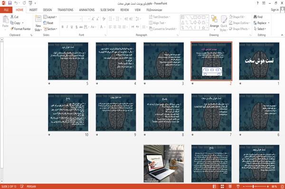The width and height of the screenshot is (285, 189).
Task: Toggle Strikethrough formatting
Action: (x=81, y=27)
